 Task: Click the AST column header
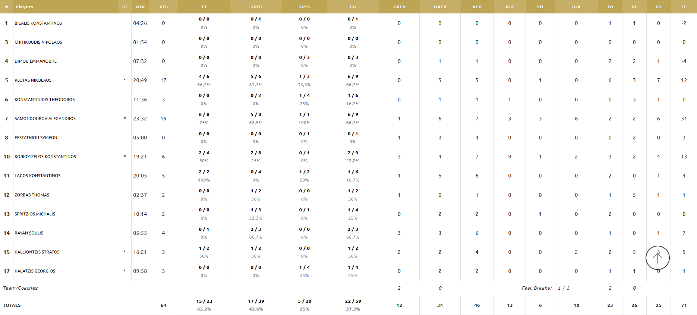510,7
